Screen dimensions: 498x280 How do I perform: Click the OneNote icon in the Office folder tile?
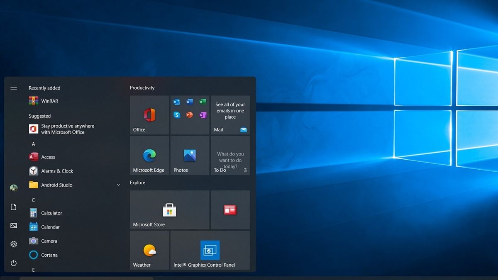point(203,115)
